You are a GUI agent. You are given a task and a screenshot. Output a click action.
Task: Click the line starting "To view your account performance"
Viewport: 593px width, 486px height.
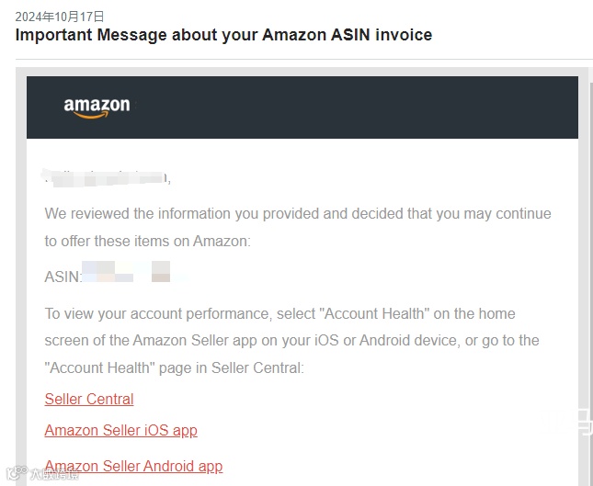click(279, 313)
